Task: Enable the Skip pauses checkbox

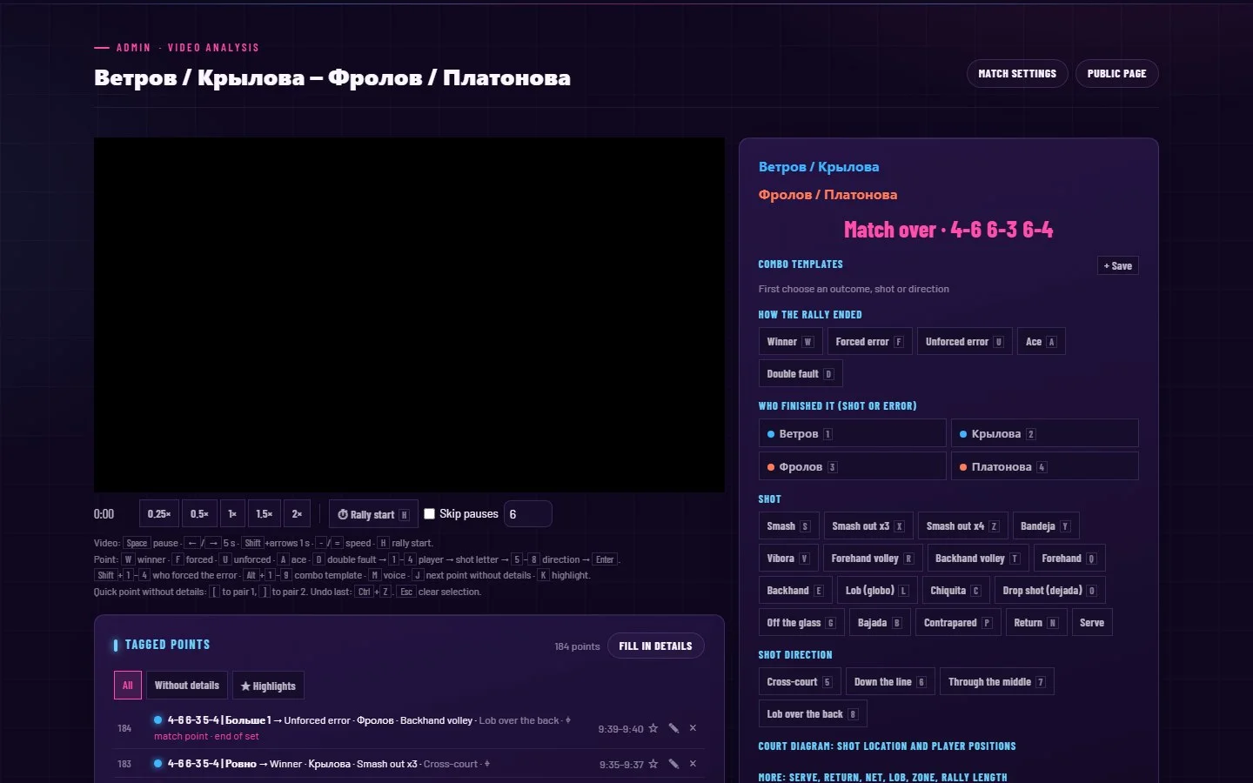Action: click(429, 513)
